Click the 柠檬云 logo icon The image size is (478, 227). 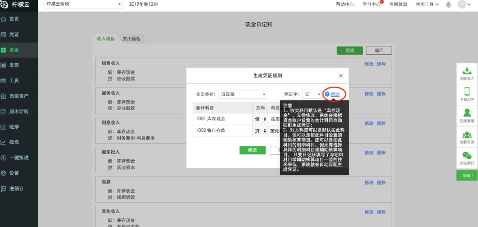click(4, 5)
